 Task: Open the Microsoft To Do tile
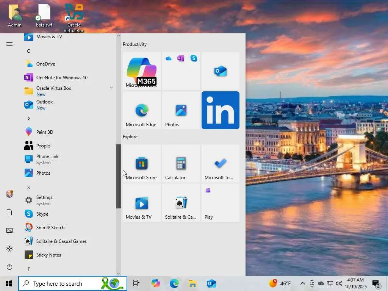point(220,164)
